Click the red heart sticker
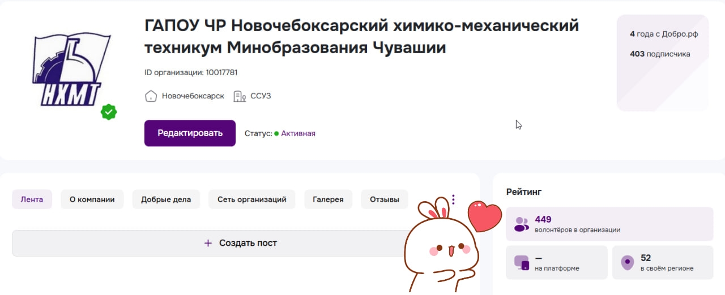This screenshot has height=295, width=725. (x=485, y=217)
